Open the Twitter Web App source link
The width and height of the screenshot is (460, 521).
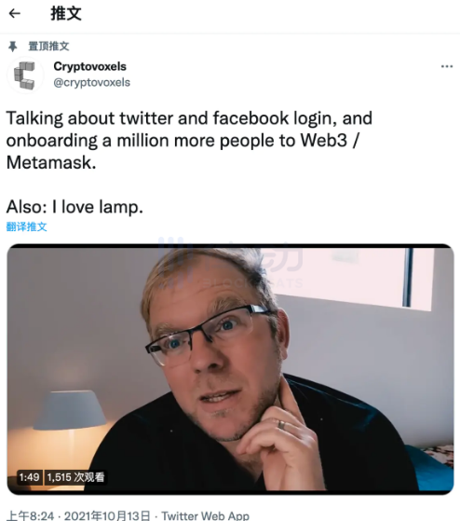click(x=206, y=516)
